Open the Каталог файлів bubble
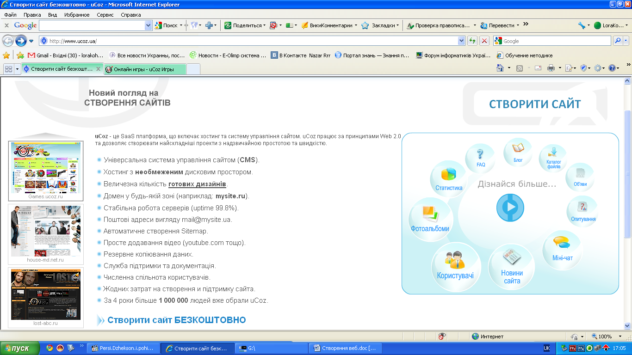Viewport: 632px width, 355px height. [x=554, y=158]
